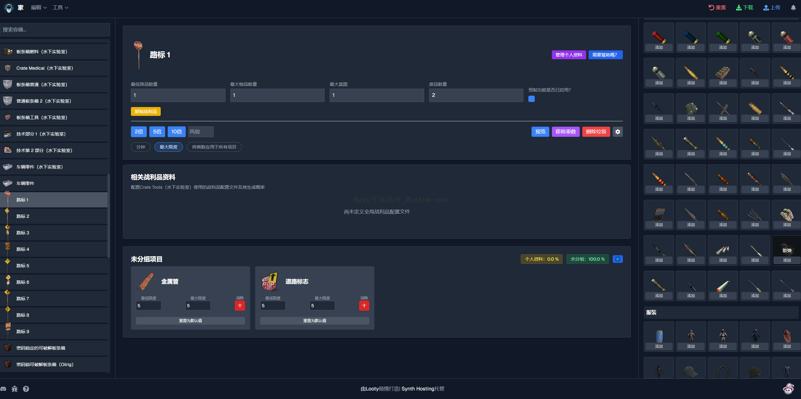Viewport: 801px width, 399px height.
Task: Select 路标 3 in the sidebar list
Action: (x=23, y=232)
